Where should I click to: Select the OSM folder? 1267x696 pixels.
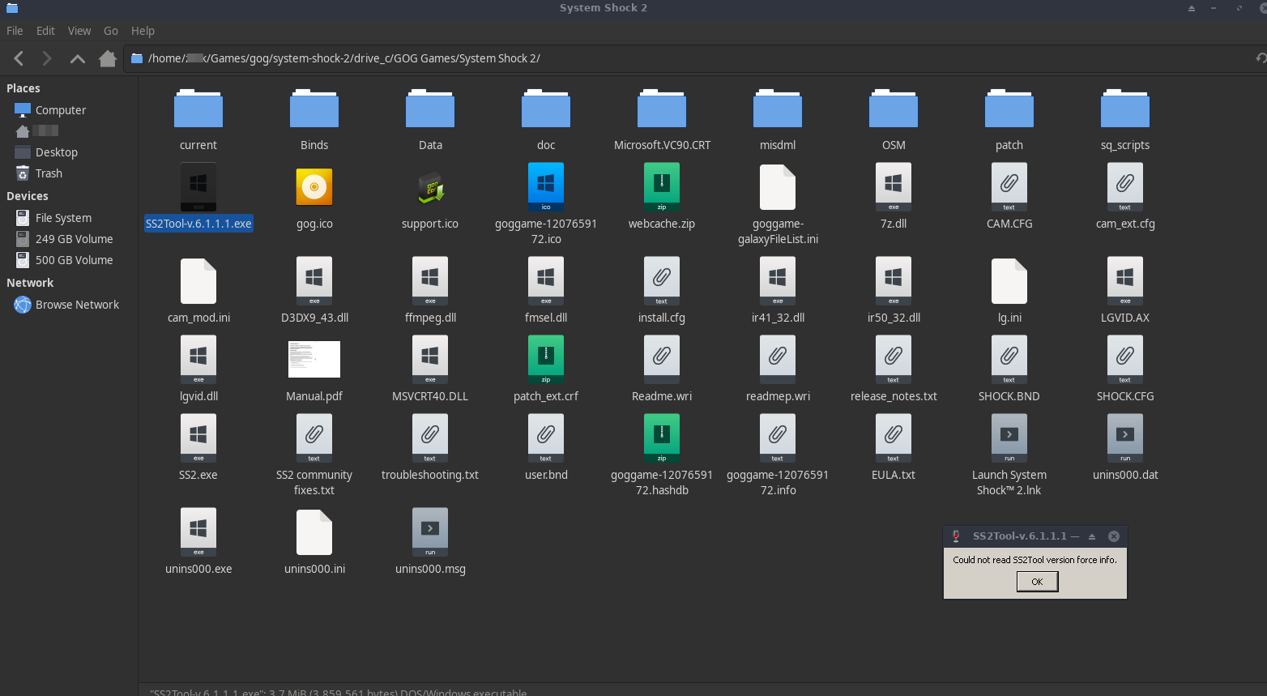(894, 120)
